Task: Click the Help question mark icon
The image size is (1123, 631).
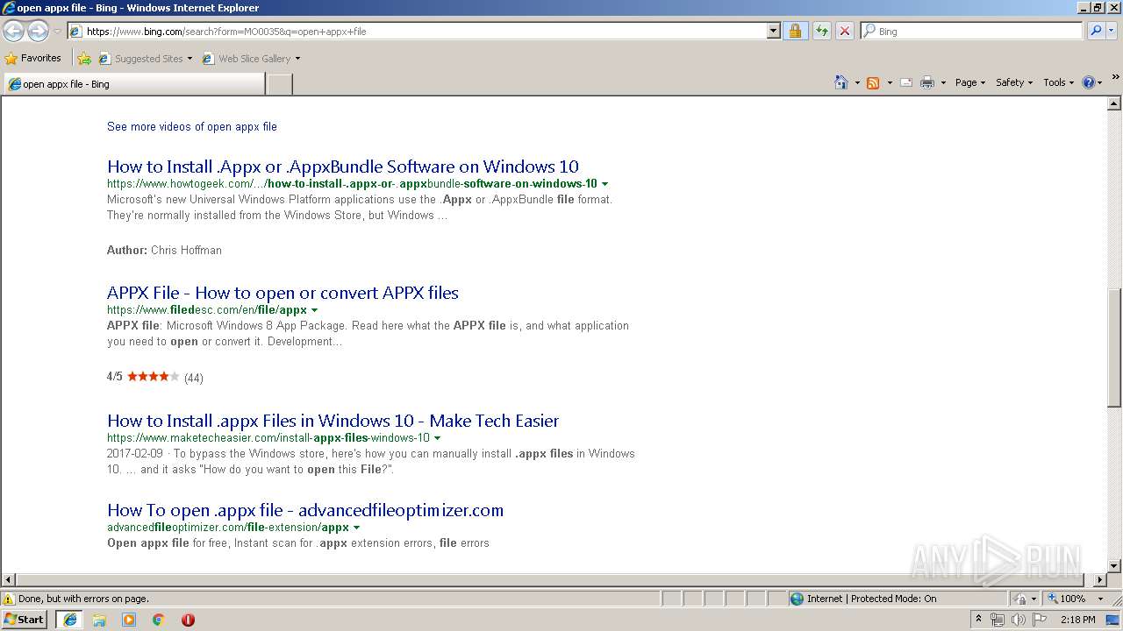Action: (1088, 82)
